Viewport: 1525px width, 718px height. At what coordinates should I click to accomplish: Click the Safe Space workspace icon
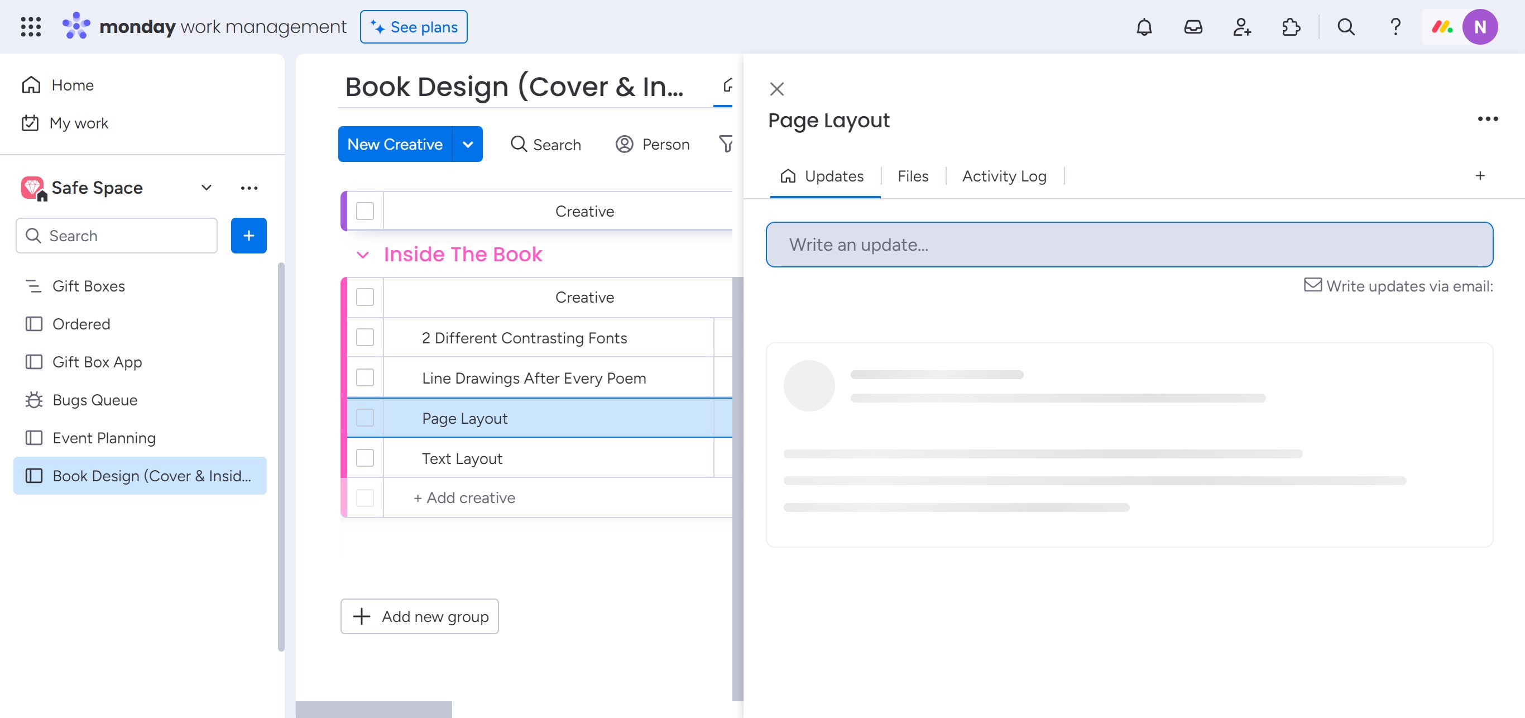coord(32,188)
